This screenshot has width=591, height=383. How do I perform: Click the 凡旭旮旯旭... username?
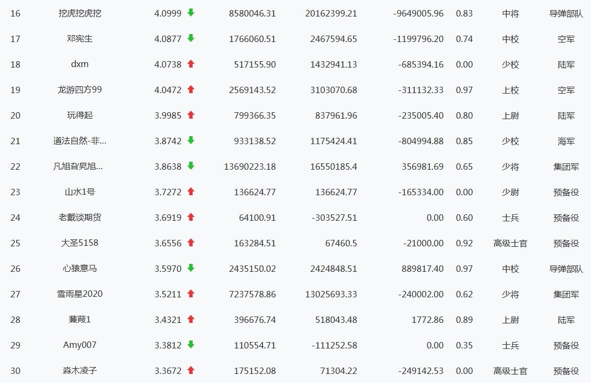coord(80,166)
